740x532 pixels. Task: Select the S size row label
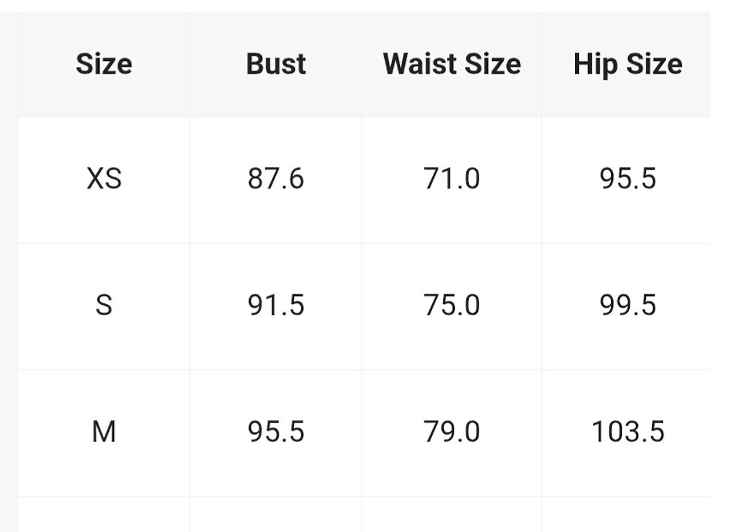pos(104,305)
